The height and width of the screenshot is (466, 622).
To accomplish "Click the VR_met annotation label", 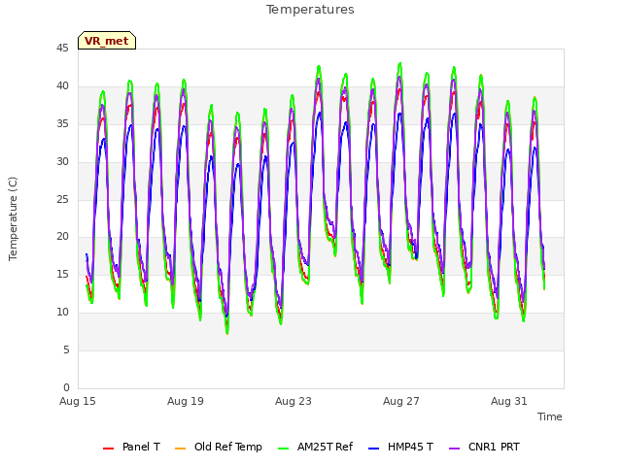I will pos(107,41).
